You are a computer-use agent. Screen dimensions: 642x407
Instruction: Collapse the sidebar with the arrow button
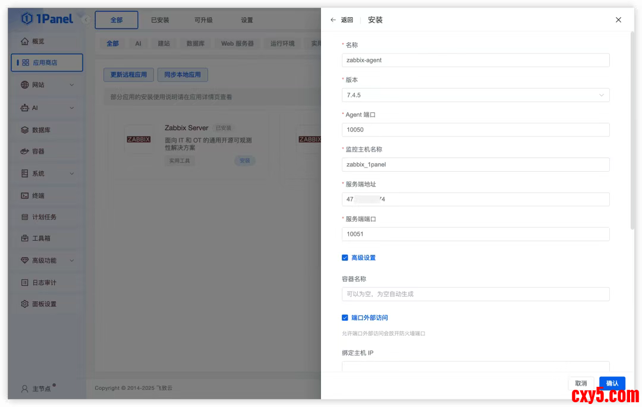[86, 20]
